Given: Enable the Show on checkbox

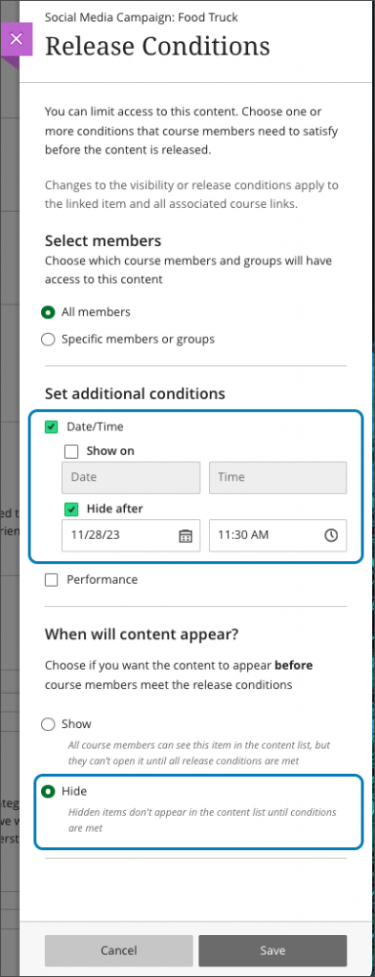Looking at the screenshot, I should (71, 451).
